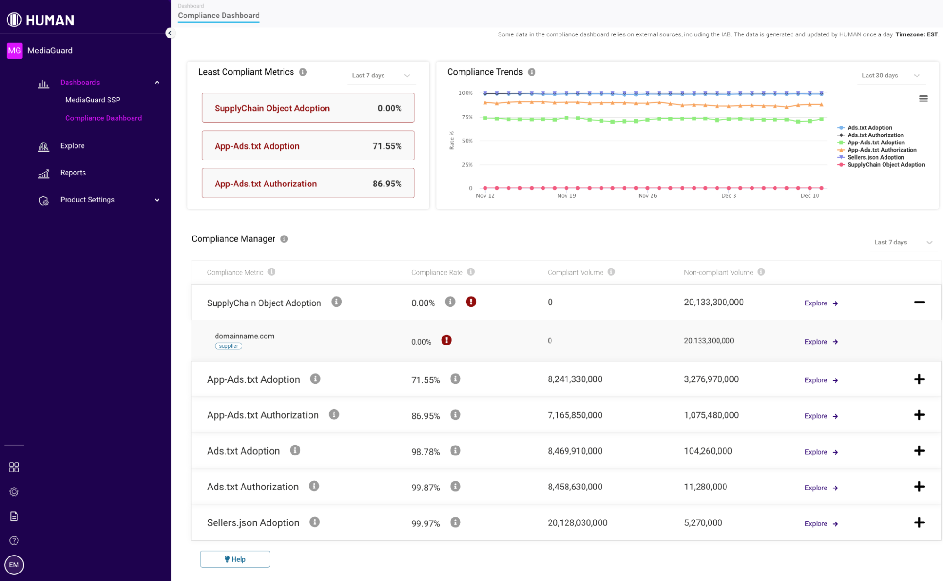Viewport: 943px width, 581px height.
Task: Collapse the SupplyChain Object Adoption row
Action: coord(919,302)
